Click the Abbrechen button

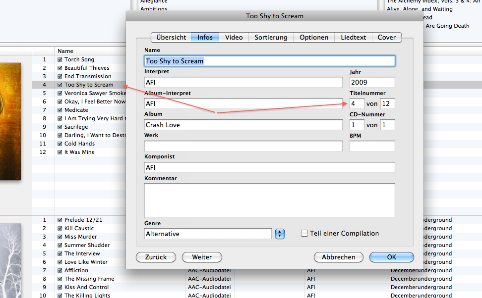[x=339, y=257]
